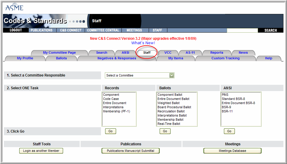
Task: Select PINS in the ANSI list
Action: coord(225,95)
